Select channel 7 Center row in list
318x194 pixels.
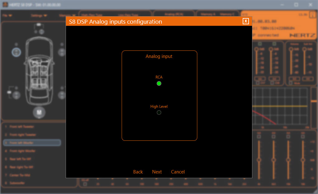[32, 175]
